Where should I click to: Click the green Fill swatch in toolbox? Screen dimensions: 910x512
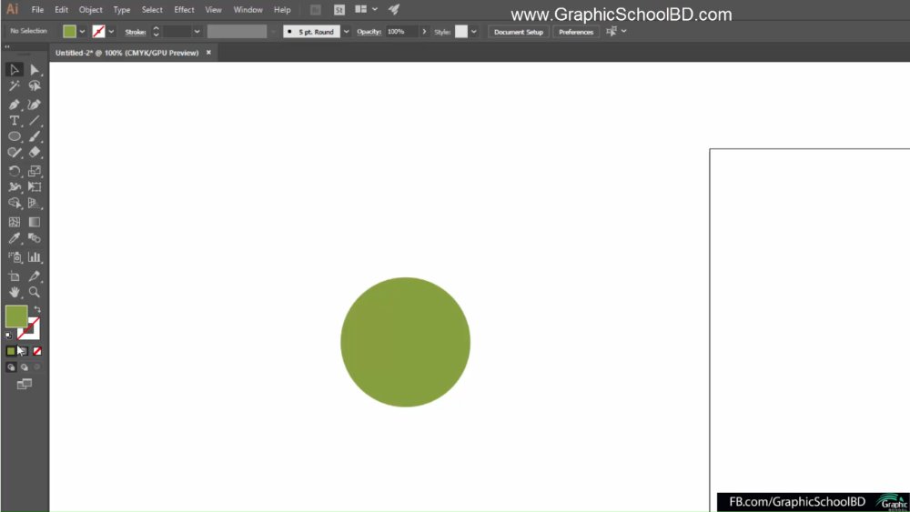(x=15, y=316)
